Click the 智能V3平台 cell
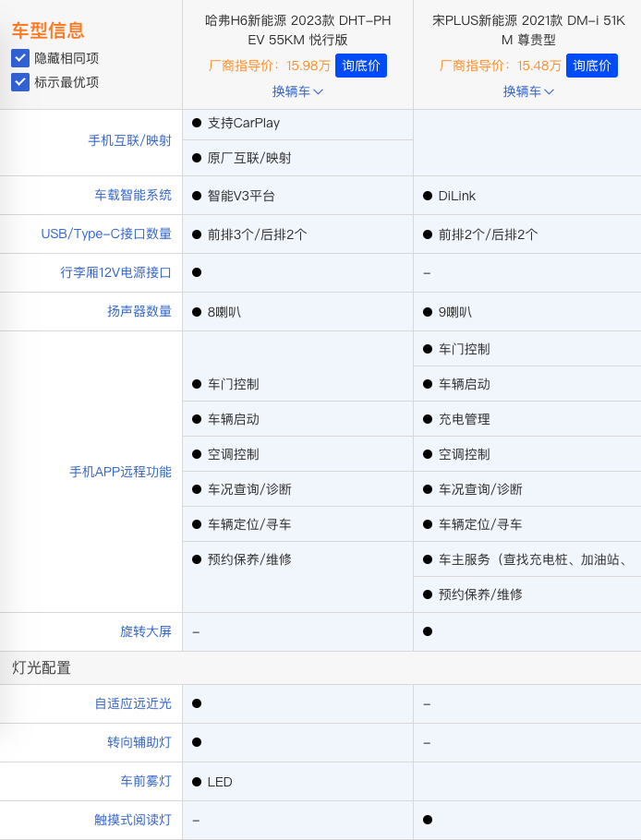Viewport: 641px width, 840px height. pyautogui.click(x=298, y=196)
